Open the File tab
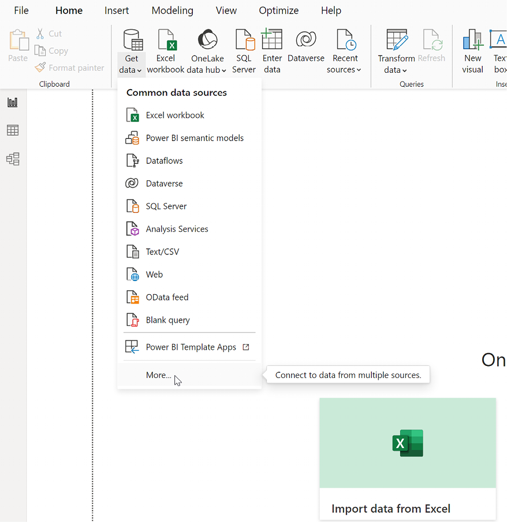This screenshot has width=507, height=522. click(21, 10)
